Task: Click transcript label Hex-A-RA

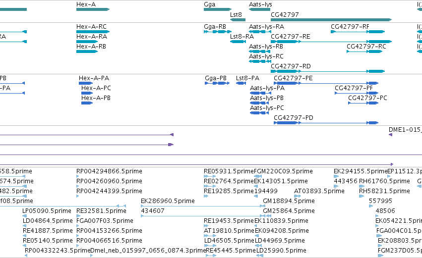Action: point(92,37)
